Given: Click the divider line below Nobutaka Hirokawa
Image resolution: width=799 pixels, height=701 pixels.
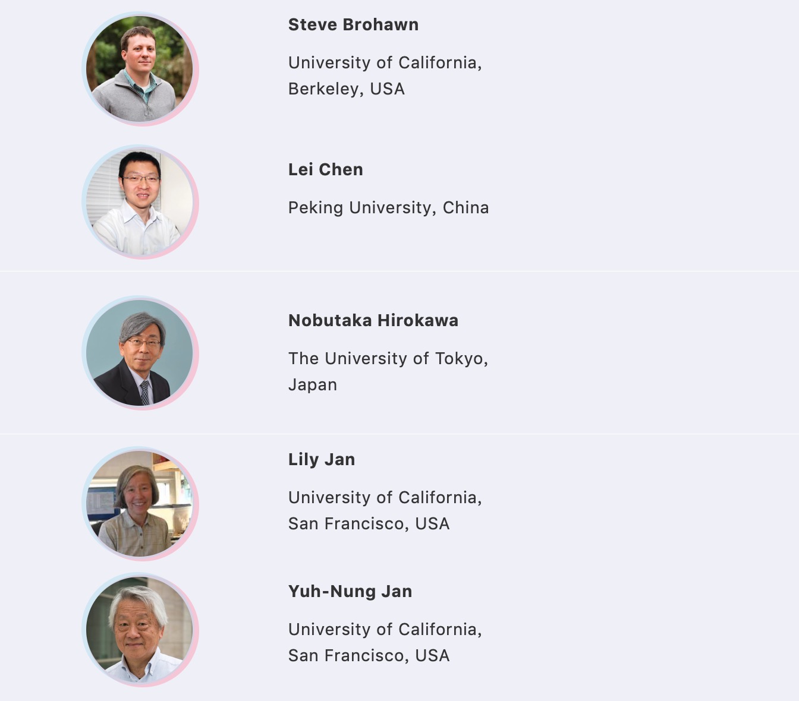Looking at the screenshot, I should [x=400, y=434].
